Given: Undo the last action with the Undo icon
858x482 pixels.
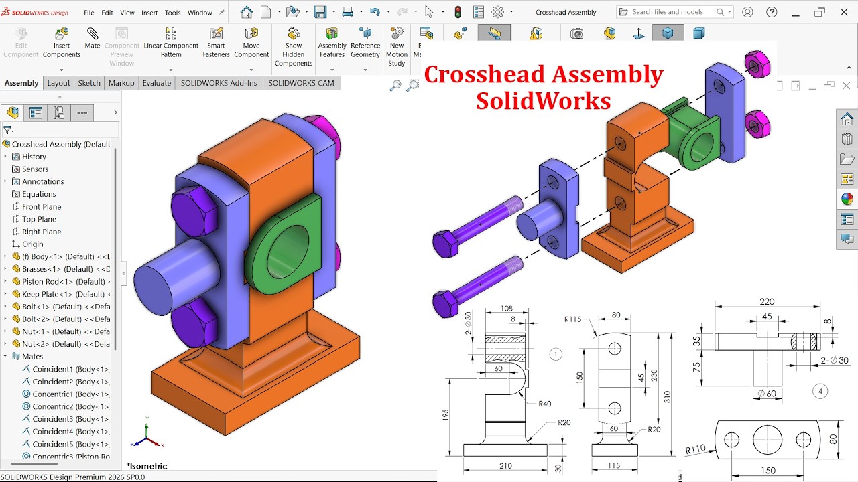Looking at the screenshot, I should tap(375, 12).
